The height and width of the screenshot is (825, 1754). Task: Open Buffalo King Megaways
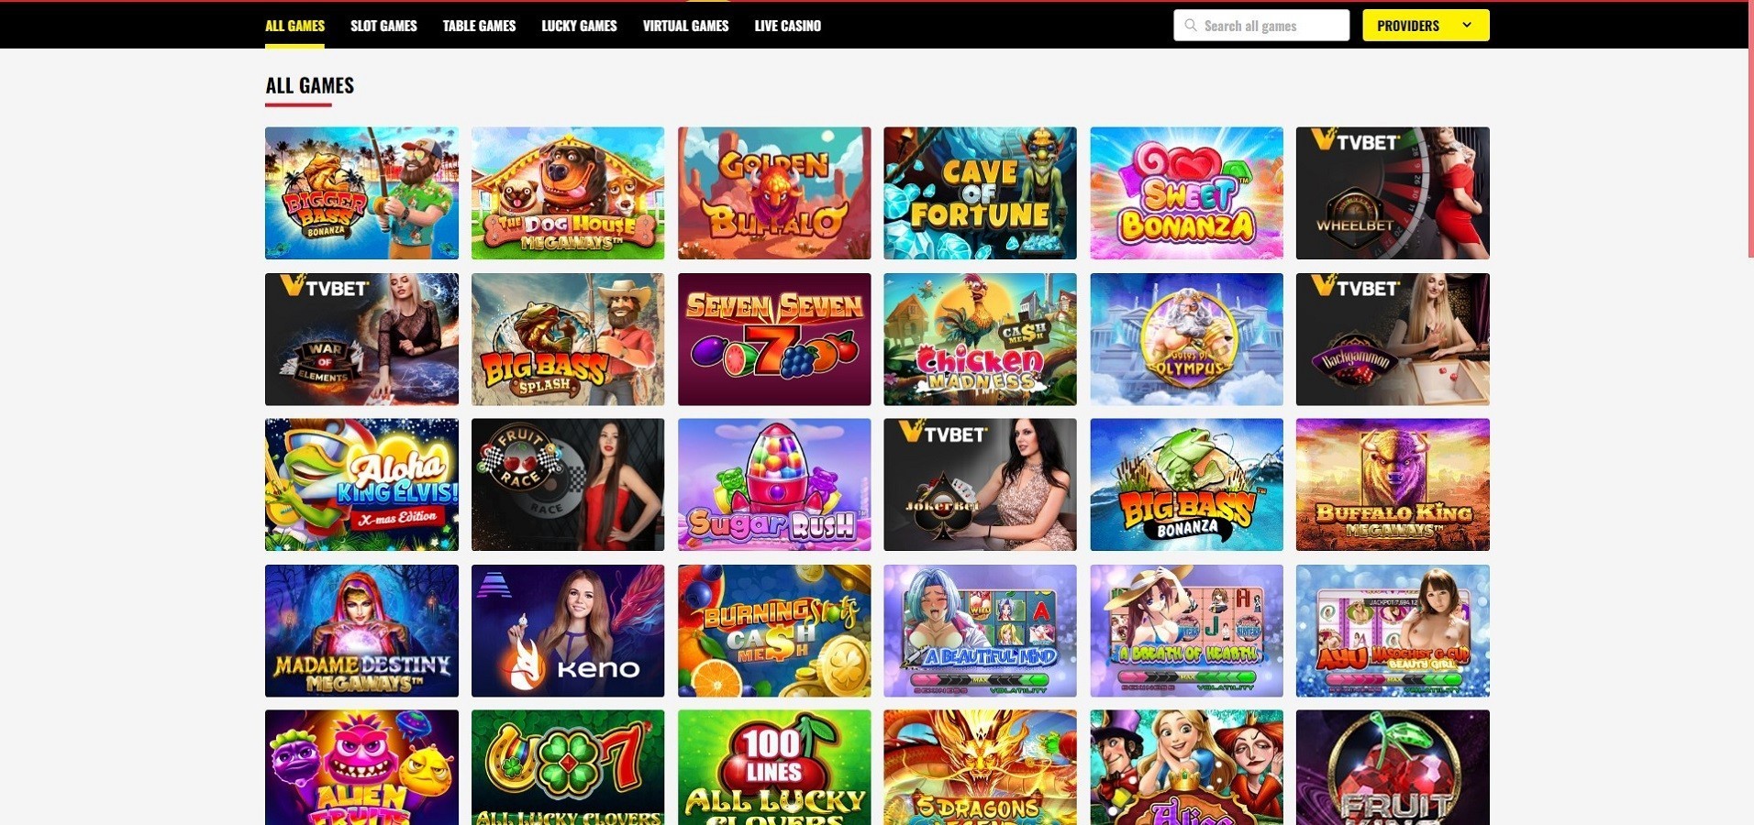point(1393,485)
